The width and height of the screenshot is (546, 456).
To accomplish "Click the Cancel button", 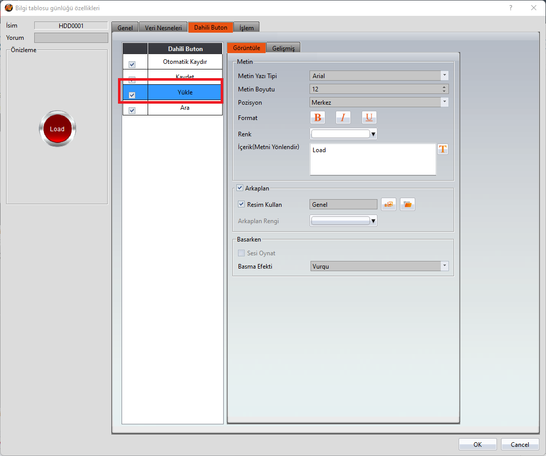I will (519, 444).
